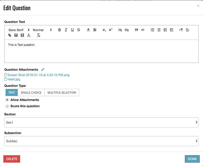Viewport: 203px width, 166px height.
Task: Click inside the question text editor
Action: point(101,51)
